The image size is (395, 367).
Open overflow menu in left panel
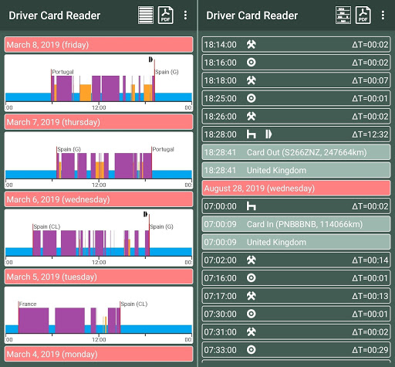(185, 15)
